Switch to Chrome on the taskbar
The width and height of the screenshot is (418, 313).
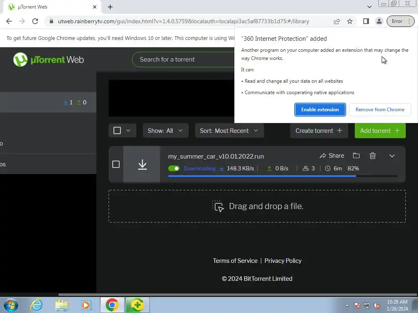[112, 305]
